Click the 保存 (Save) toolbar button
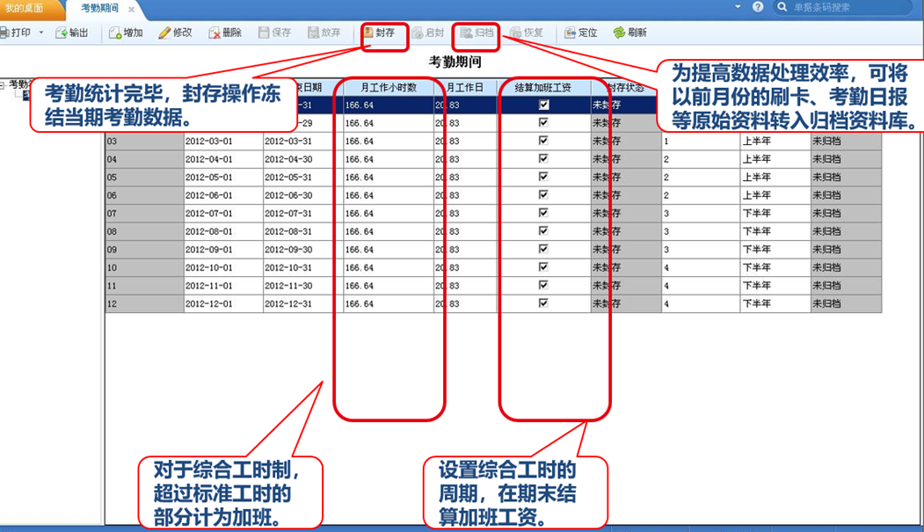The height and width of the screenshot is (532, 924). click(x=274, y=33)
